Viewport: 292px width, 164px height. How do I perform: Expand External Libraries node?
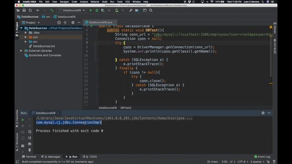(x=21, y=51)
